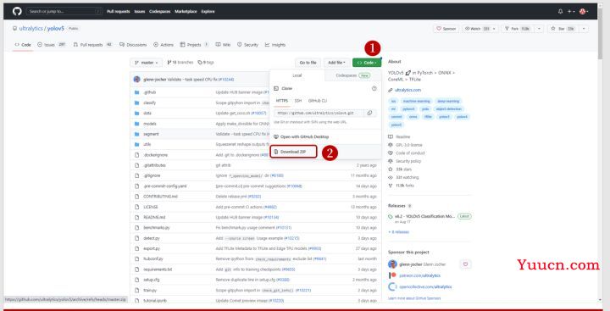
Task: Open the utils folder icon
Action: [x=136, y=144]
